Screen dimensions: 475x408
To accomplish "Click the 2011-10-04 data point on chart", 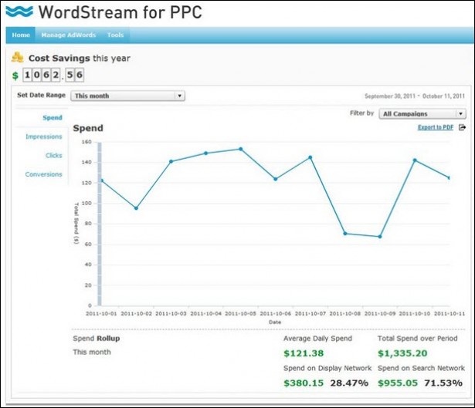I will point(205,153).
